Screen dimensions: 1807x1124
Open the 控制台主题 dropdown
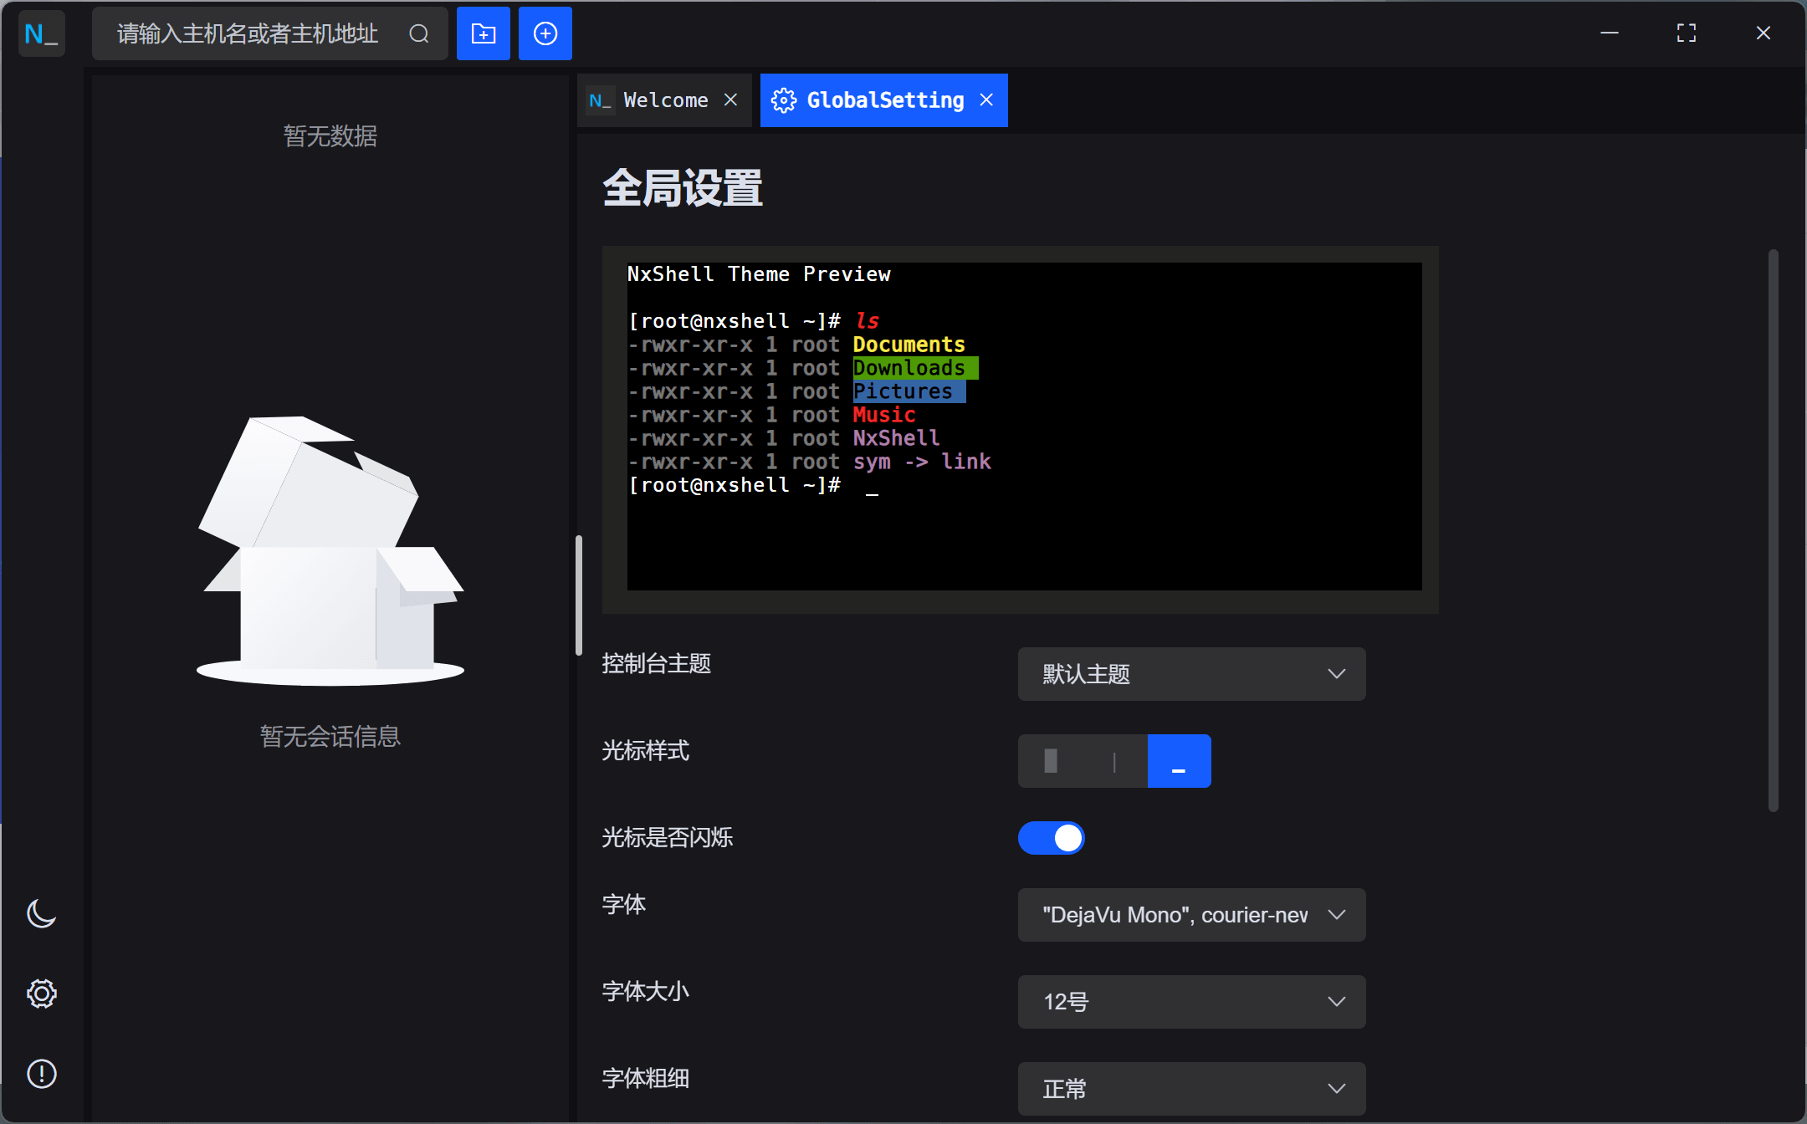[x=1191, y=674]
